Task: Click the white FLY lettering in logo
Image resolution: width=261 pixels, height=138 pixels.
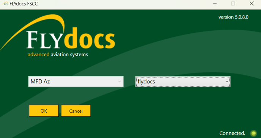Action: click(x=44, y=39)
